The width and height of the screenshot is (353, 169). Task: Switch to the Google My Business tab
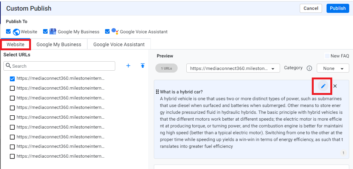[x=59, y=44]
